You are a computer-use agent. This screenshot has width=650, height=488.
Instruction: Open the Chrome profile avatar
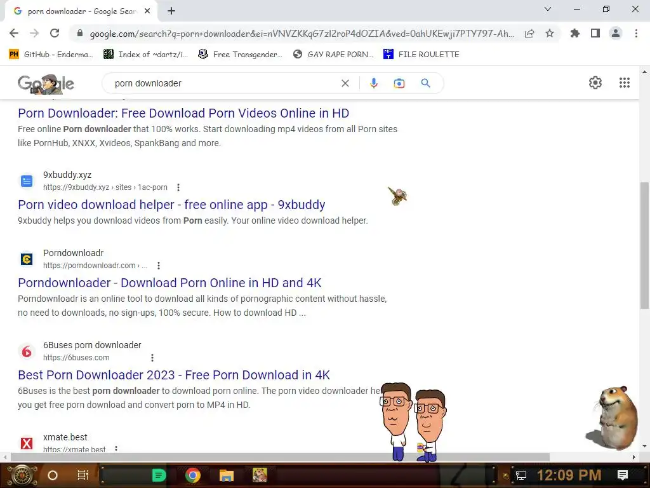coord(616,33)
